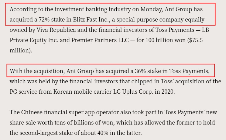Image resolution: width=226 pixels, height=140 pixels.
Task: Click the 'Viva Republica' text
Action: click(56, 30)
